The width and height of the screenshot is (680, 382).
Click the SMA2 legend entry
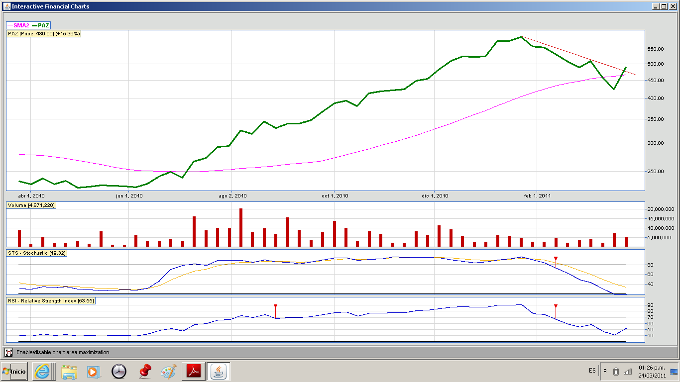click(18, 25)
